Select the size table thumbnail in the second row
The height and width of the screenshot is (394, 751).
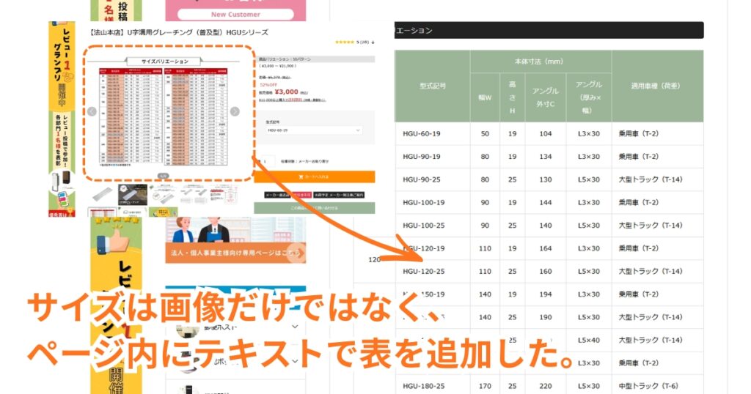[x=102, y=212]
